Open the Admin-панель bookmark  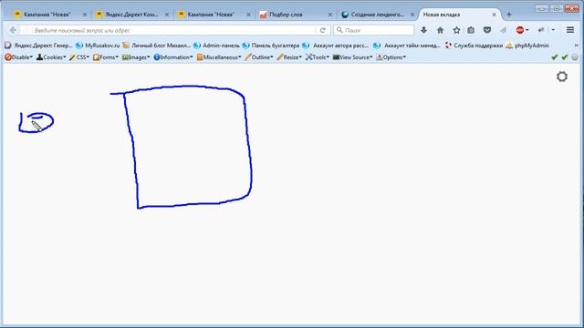tap(216, 46)
